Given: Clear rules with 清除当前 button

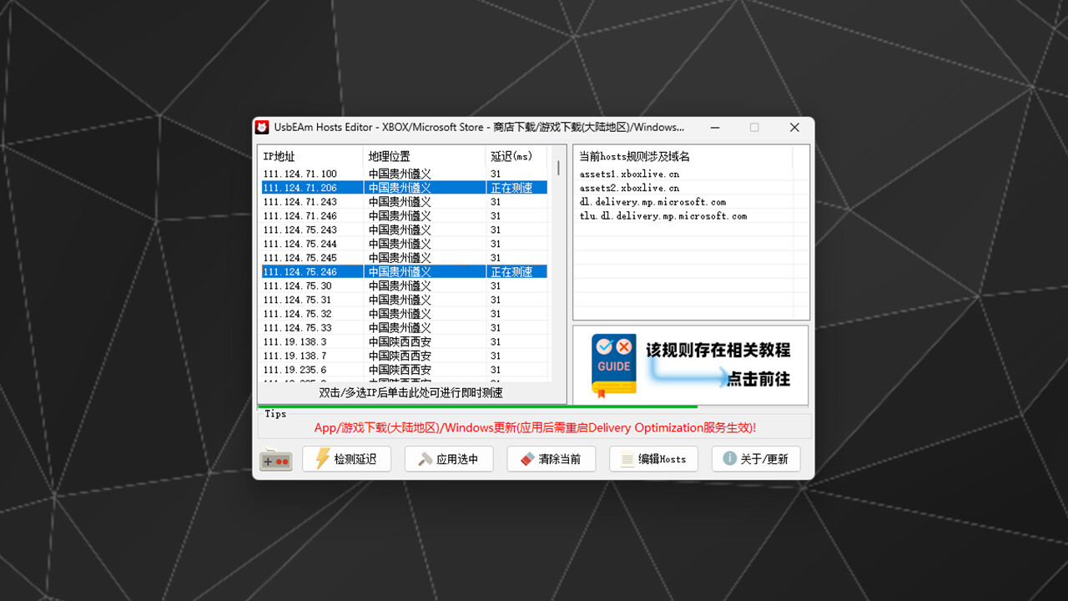Looking at the screenshot, I should 551,458.
